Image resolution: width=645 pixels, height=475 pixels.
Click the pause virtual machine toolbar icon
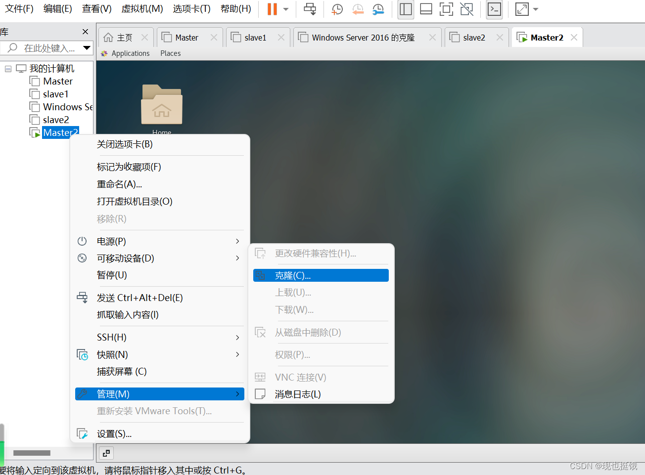click(x=272, y=9)
